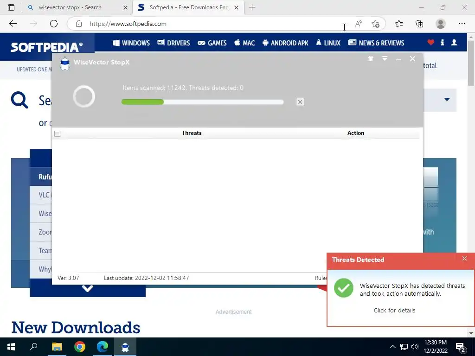Open the notification center icon
This screenshot has width=475, height=356.
click(461, 347)
